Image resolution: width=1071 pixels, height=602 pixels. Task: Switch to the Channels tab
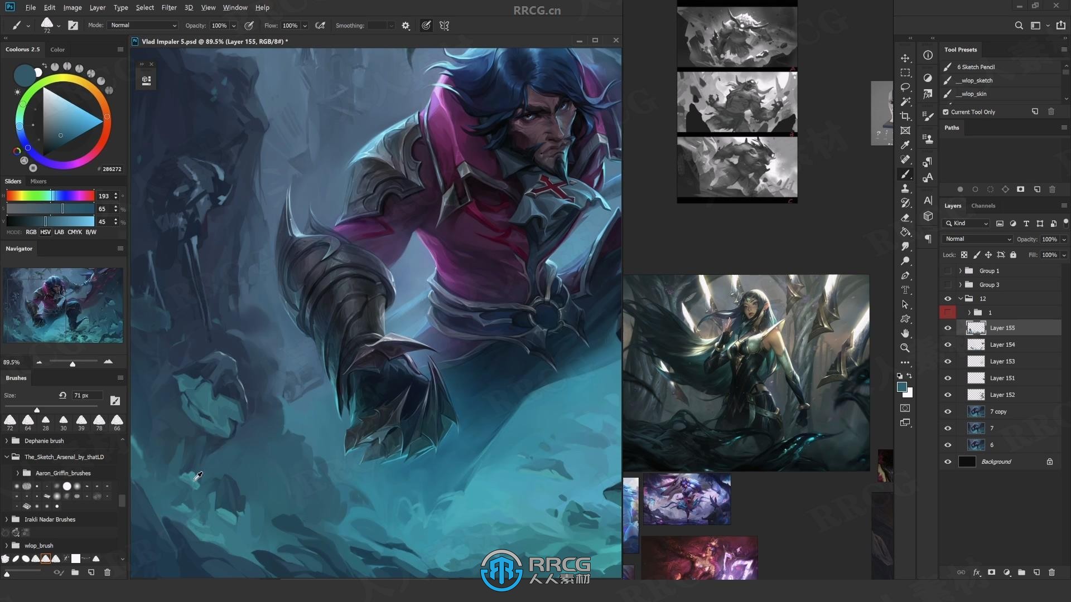tap(983, 206)
